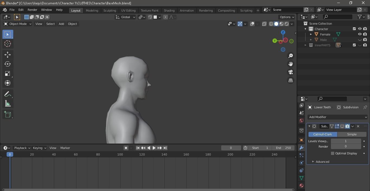This screenshot has height=191, width=370.
Task: Open the Material properties tab icon
Action: pyautogui.click(x=301, y=186)
